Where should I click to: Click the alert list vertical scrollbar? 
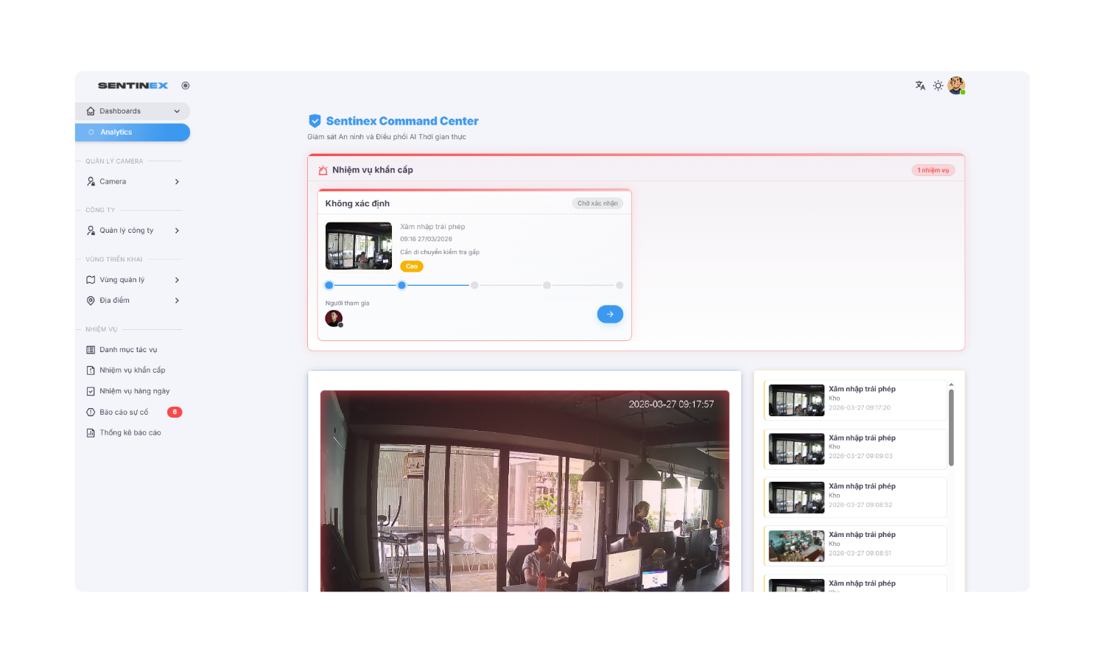pos(951,427)
